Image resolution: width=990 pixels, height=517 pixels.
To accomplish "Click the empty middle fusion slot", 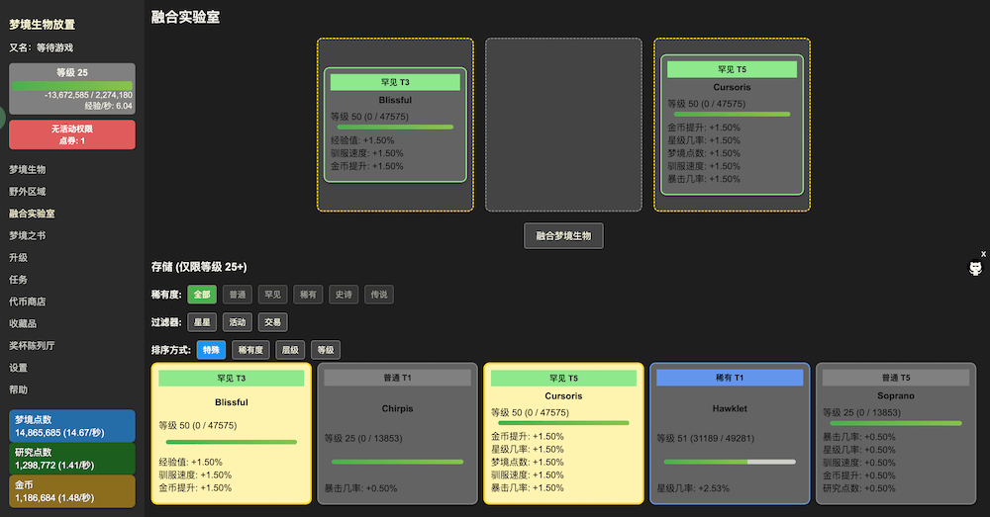I will (563, 125).
